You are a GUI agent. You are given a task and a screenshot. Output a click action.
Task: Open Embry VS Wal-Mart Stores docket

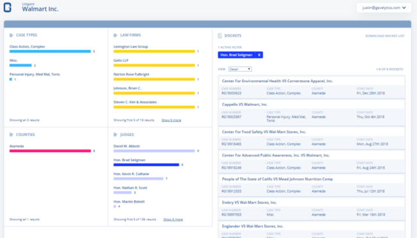click(x=250, y=203)
